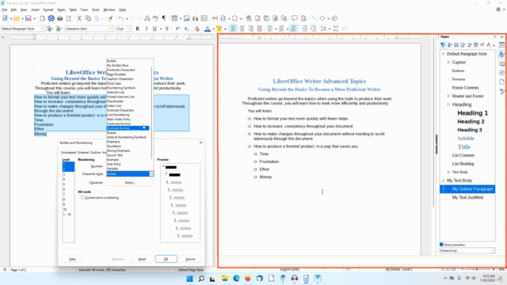Click the Print icon in toolbar
Image resolution: width=507 pixels, height=285 pixels.
pos(60,18)
